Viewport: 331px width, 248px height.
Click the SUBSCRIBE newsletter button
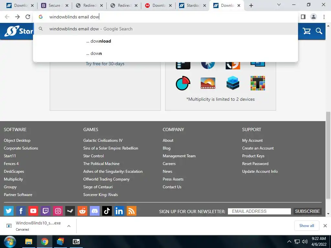[307, 211]
